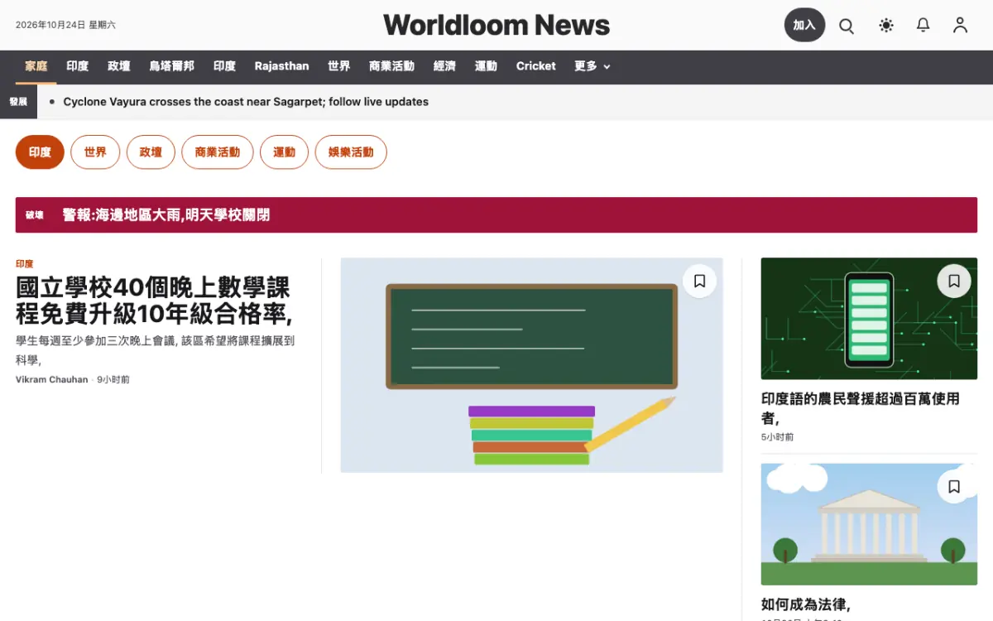993x621 pixels.
Task: Bookmark the night maths classes article image
Action: click(x=699, y=282)
